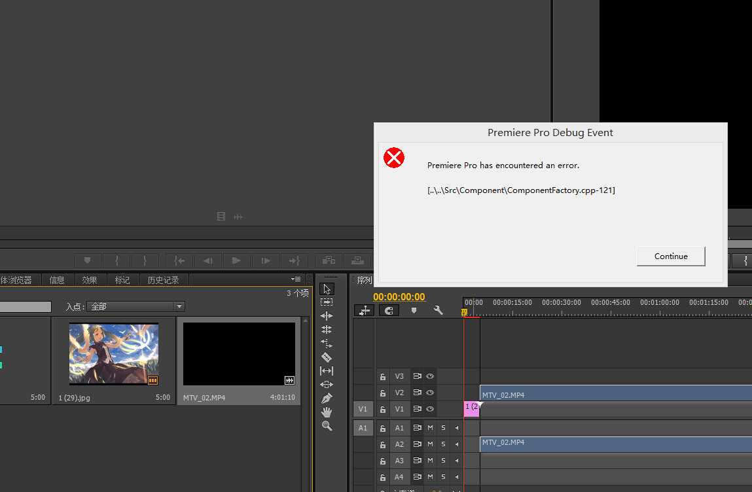Click the timeline playhead marker

[464, 313]
